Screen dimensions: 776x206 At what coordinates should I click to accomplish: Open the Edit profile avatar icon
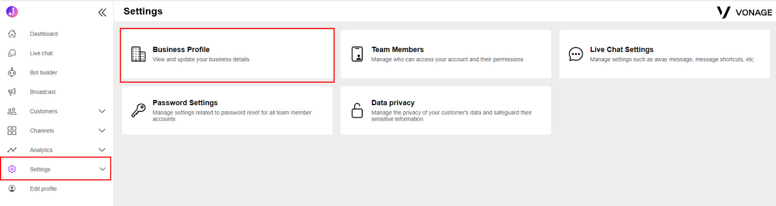pos(12,189)
